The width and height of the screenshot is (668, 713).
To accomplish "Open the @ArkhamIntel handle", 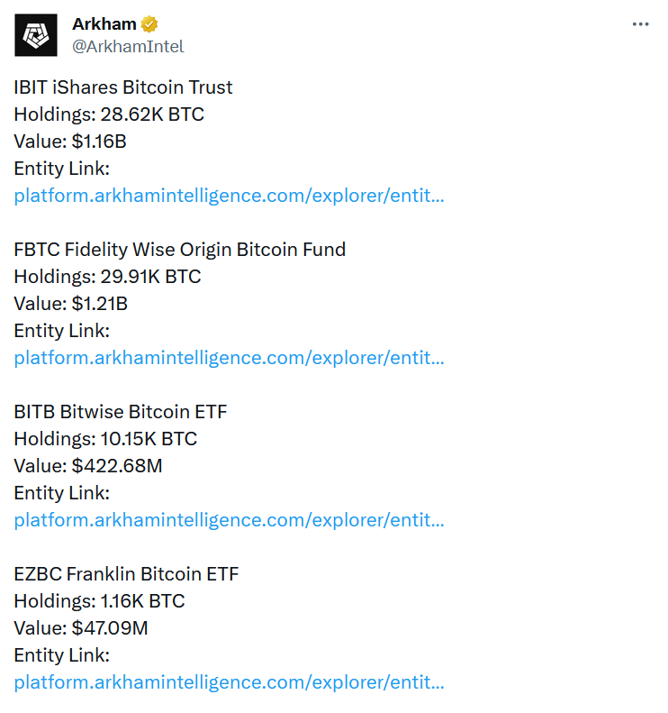I will pyautogui.click(x=128, y=46).
